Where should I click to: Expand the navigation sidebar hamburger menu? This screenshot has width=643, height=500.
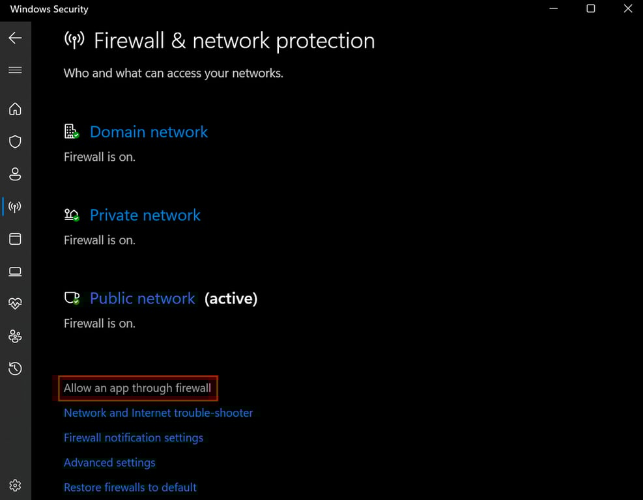pos(15,70)
